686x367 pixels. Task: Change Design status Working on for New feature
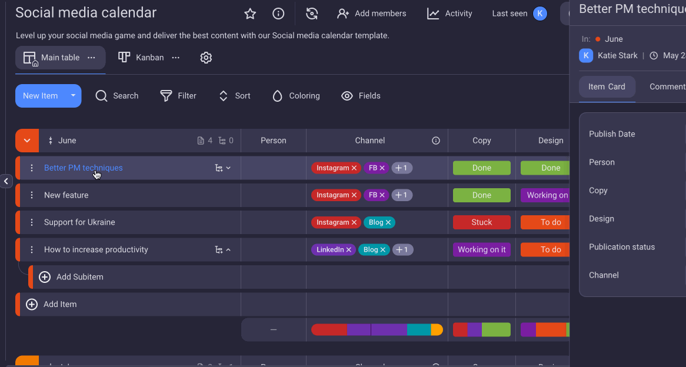click(x=545, y=195)
